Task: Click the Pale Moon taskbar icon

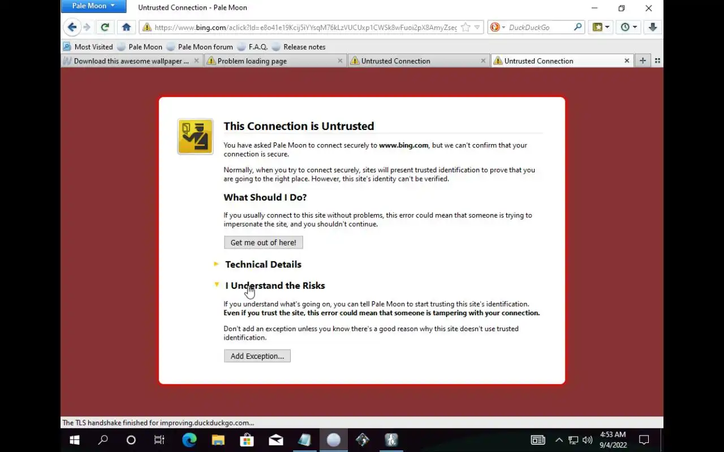Action: 334,440
